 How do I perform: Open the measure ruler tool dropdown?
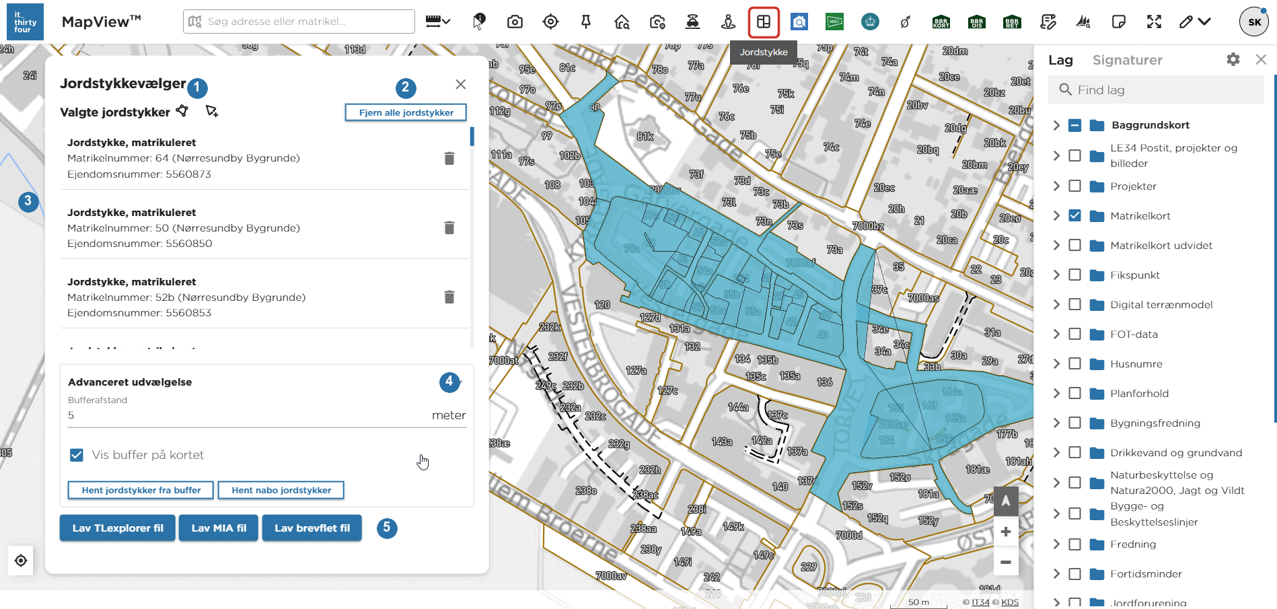437,22
